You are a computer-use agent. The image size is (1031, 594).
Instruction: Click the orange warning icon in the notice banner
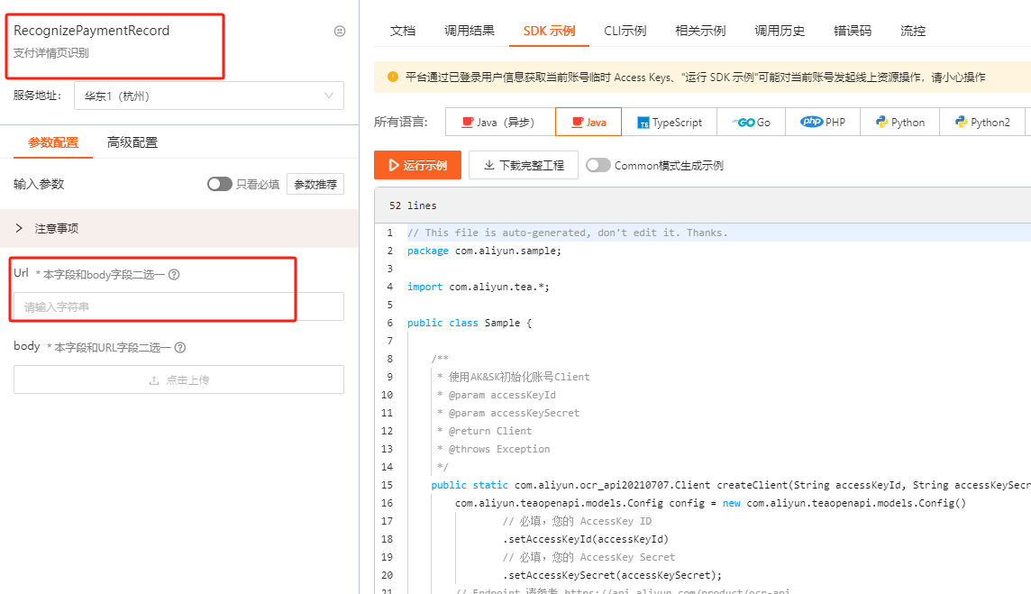point(393,77)
